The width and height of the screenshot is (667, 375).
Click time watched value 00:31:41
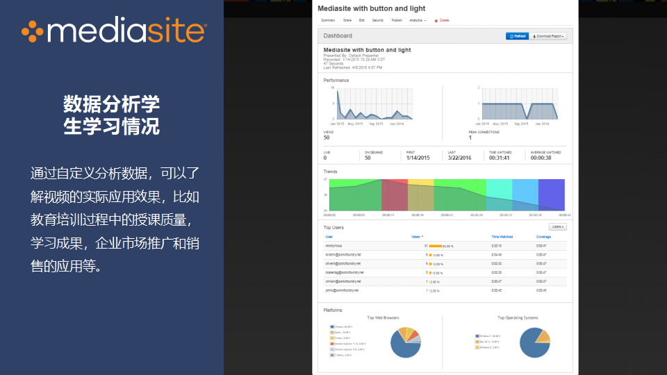point(499,158)
